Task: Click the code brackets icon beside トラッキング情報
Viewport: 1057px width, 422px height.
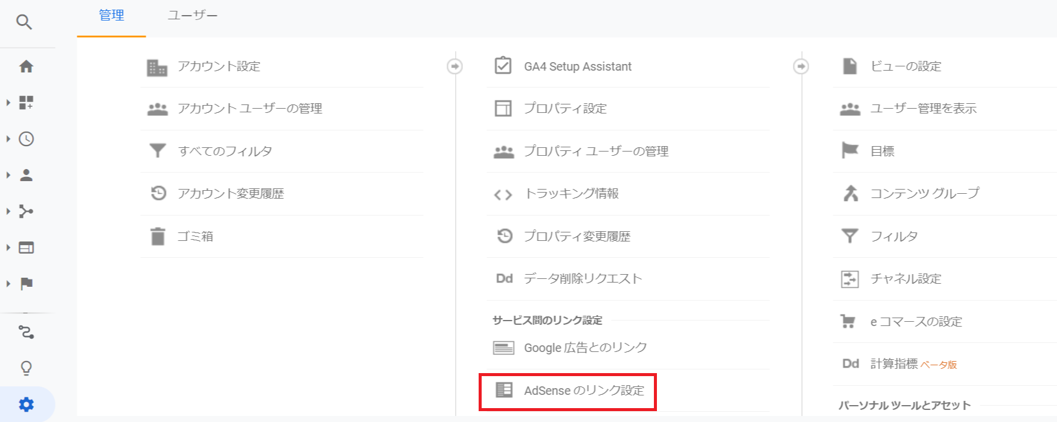Action: pos(503,194)
